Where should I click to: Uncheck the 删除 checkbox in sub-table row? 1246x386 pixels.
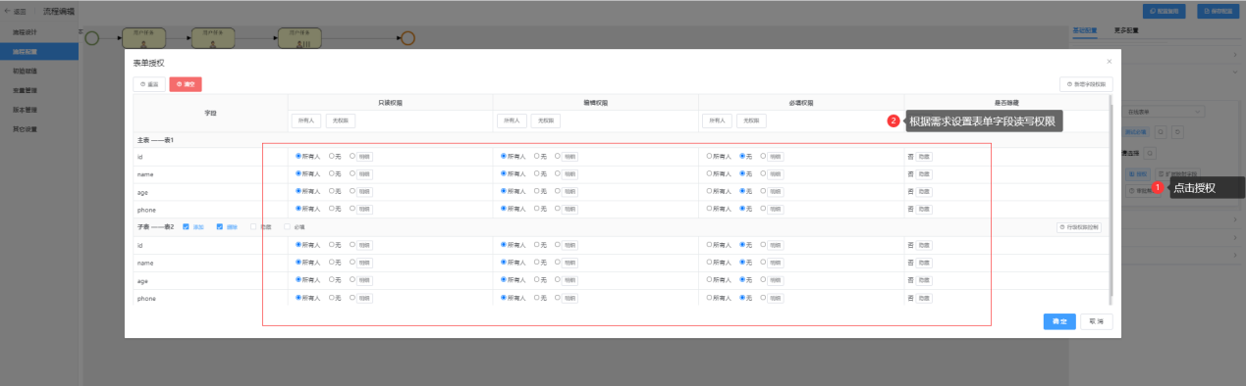click(219, 226)
